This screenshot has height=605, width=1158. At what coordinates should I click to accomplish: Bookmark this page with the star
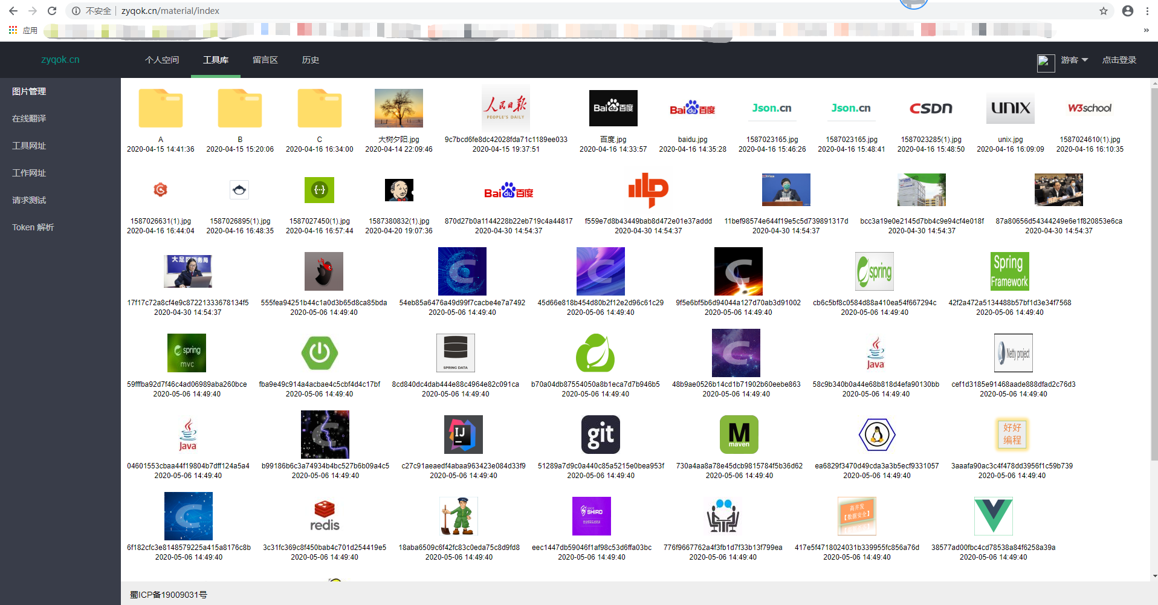1104,11
